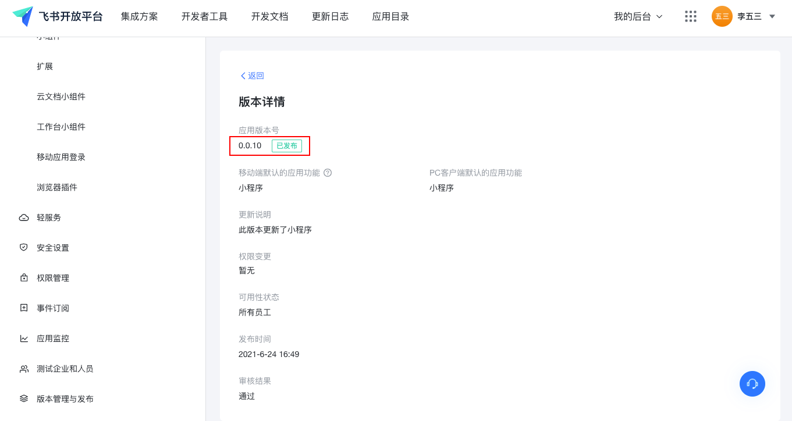792x421 pixels.
Task: Click the shield icon for 安全设置
Action: pyautogui.click(x=24, y=248)
